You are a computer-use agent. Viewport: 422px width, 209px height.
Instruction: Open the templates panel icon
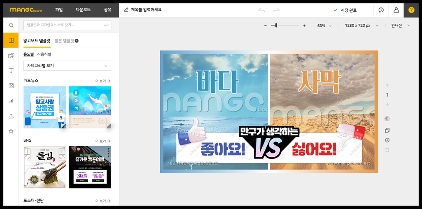11,41
